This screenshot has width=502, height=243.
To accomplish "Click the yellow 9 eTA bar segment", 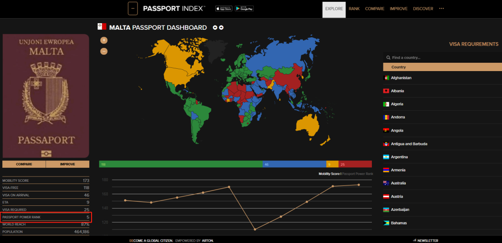I will pyautogui.click(x=332, y=164).
